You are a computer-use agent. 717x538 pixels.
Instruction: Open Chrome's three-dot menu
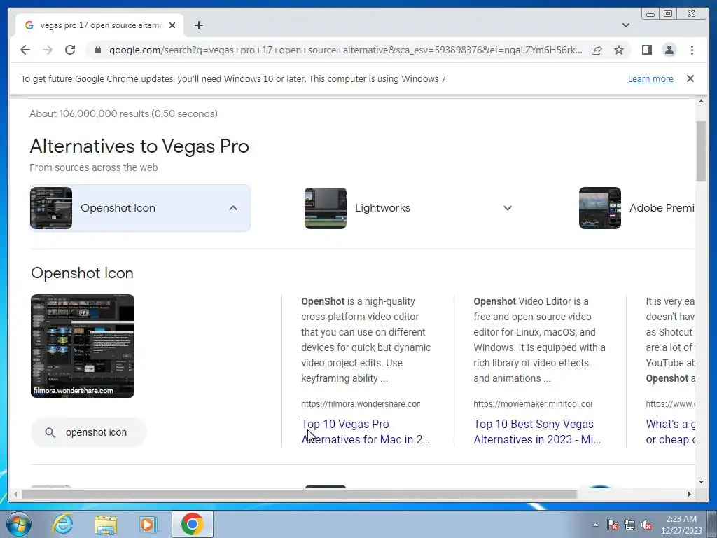692,50
